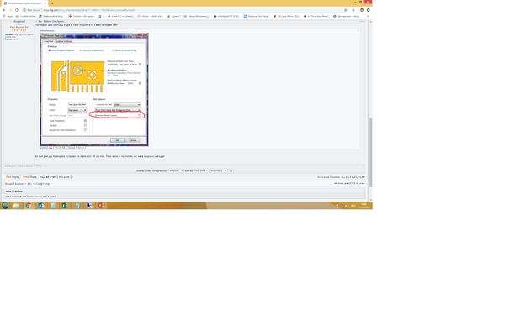This screenshot has width=505, height=309.
Task: Click the taskbar clock
Action: pos(364,206)
